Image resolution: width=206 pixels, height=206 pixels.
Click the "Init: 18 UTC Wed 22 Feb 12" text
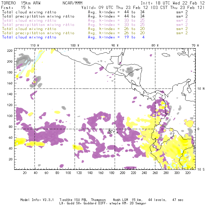click(x=173, y=3)
